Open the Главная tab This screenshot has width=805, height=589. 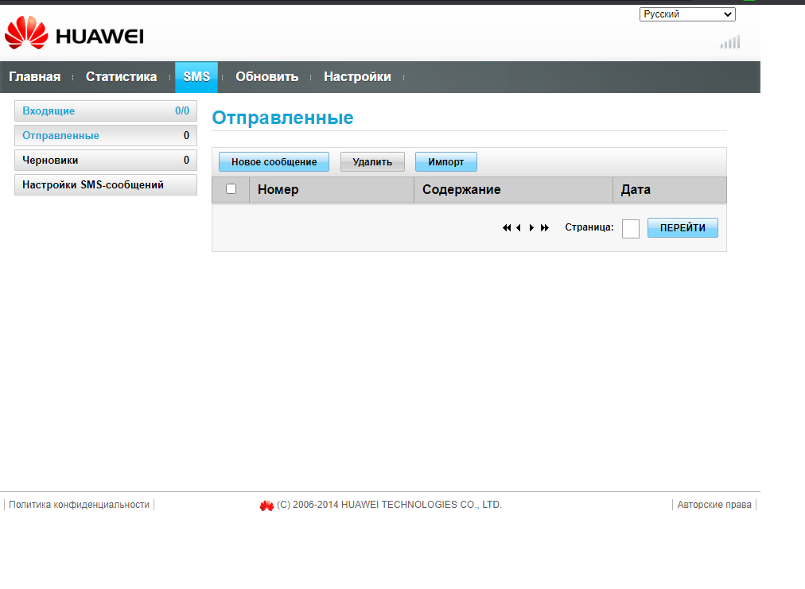(34, 77)
